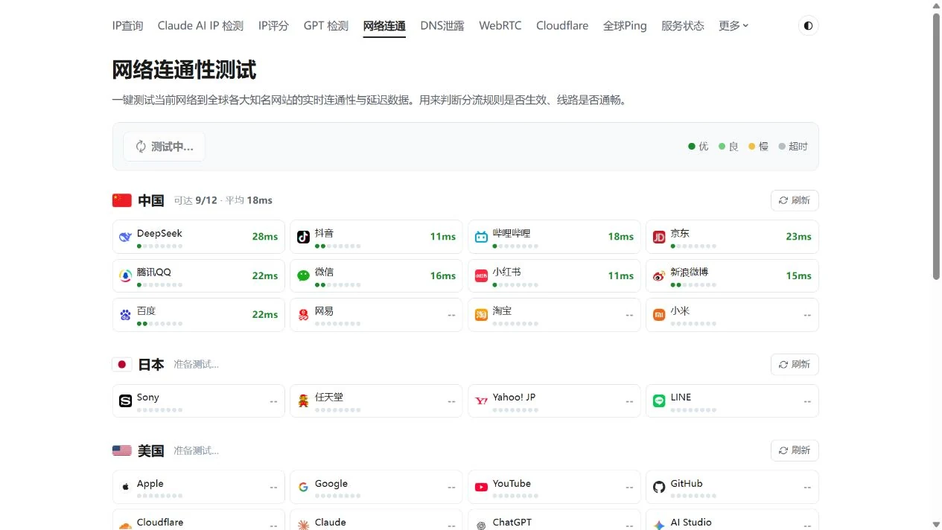
Task: Expand the 更多 (More) dropdown menu
Action: tap(733, 25)
